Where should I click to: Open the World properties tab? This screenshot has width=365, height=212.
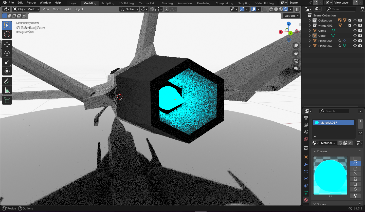pos(306,139)
